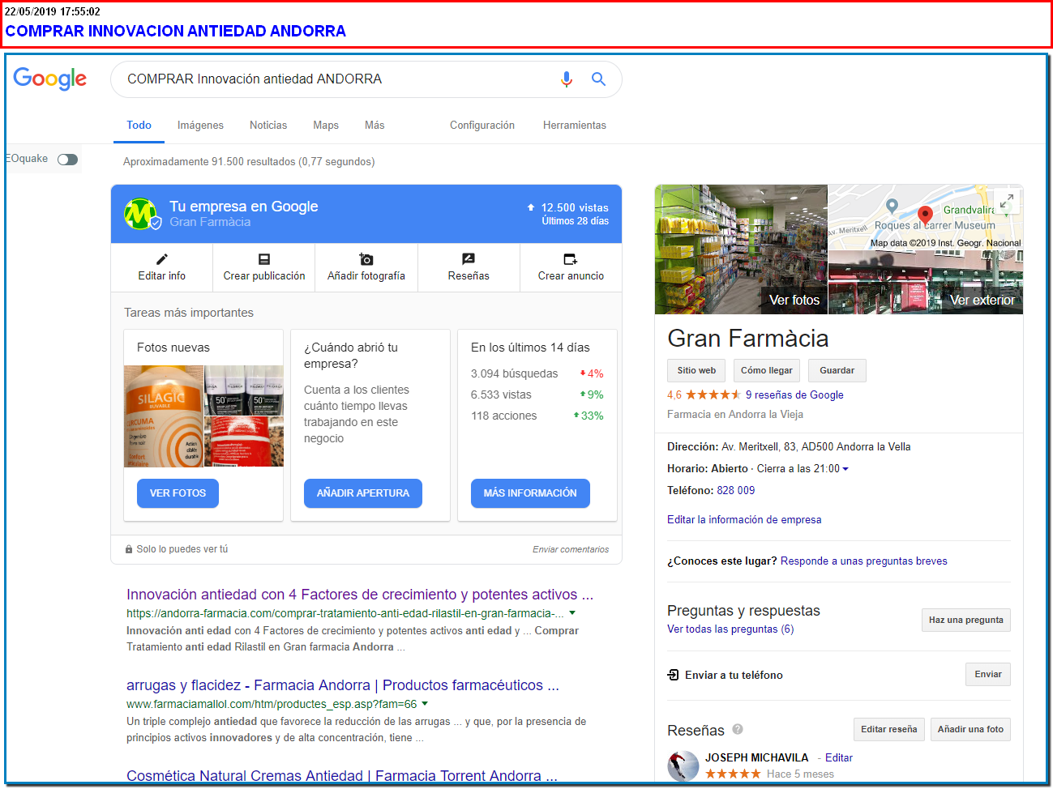Expand the map with the fullscreen icon
Screen dimensions: 1053x789
pos(1006,202)
